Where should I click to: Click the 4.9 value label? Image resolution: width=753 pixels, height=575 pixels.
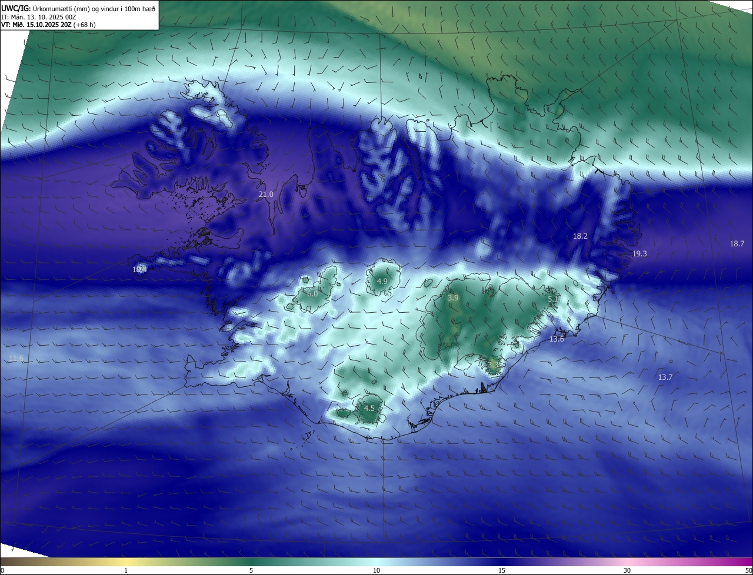(382, 281)
